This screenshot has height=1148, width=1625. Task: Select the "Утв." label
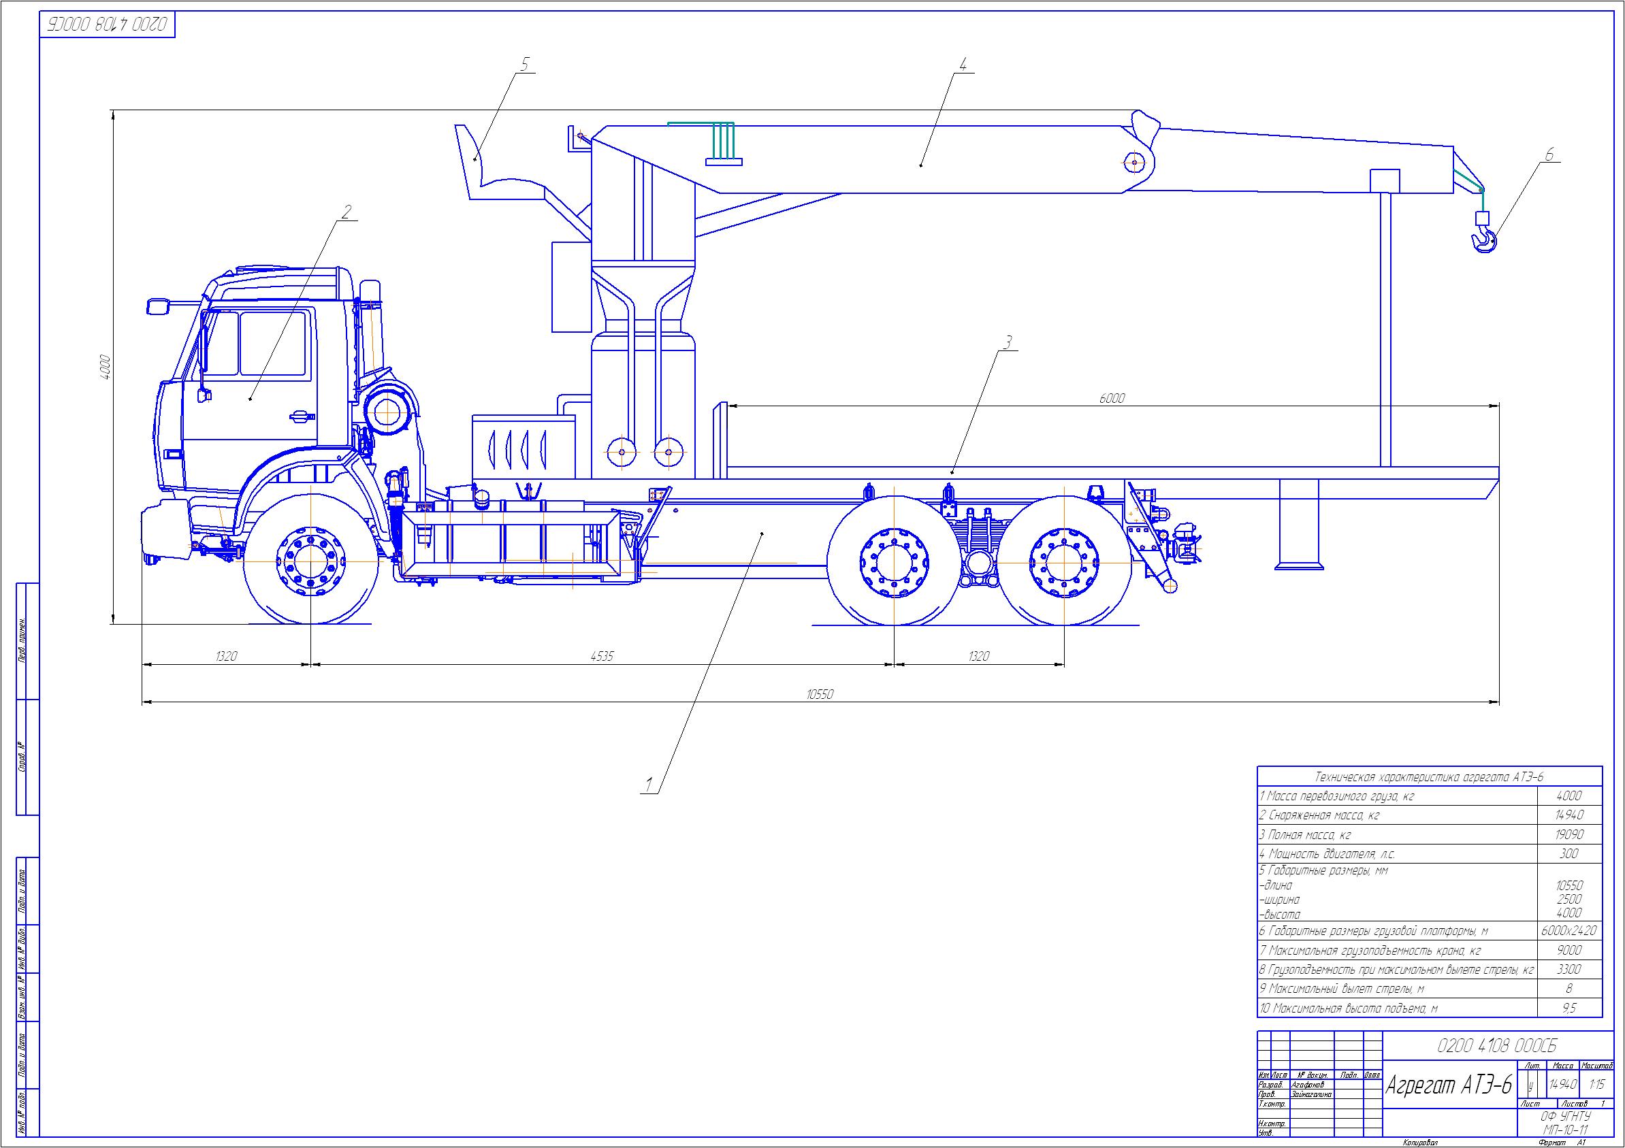[x=1266, y=1133]
